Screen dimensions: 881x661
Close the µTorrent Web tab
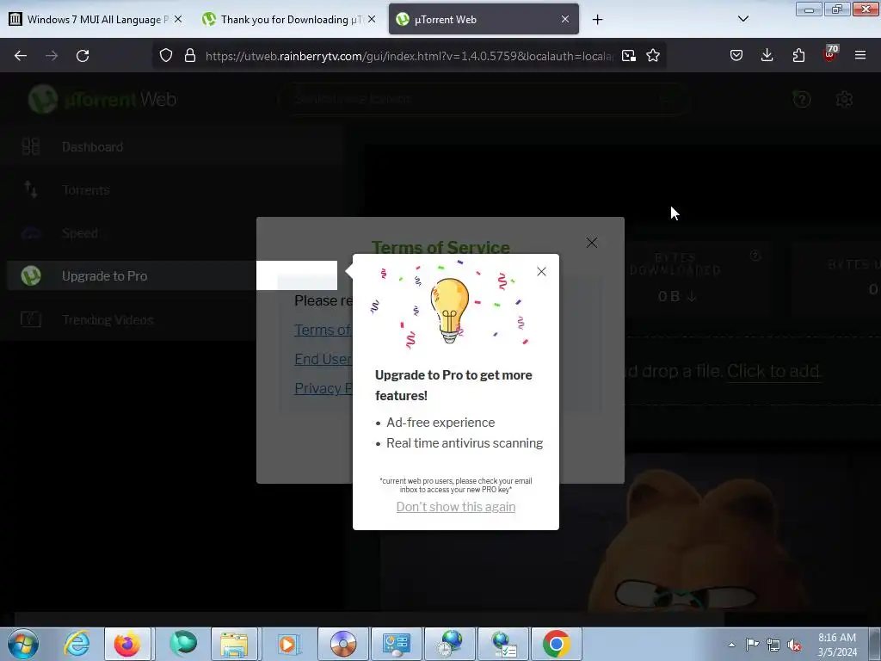[x=565, y=19]
